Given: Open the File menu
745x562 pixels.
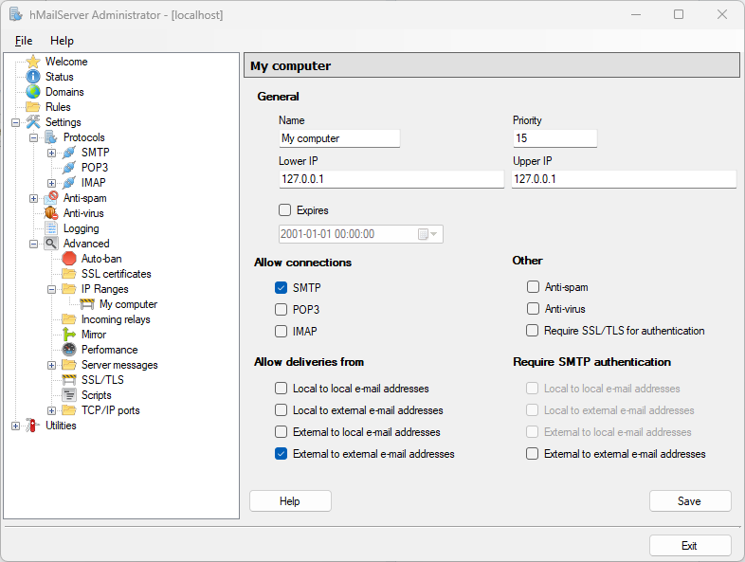Looking at the screenshot, I should point(24,41).
